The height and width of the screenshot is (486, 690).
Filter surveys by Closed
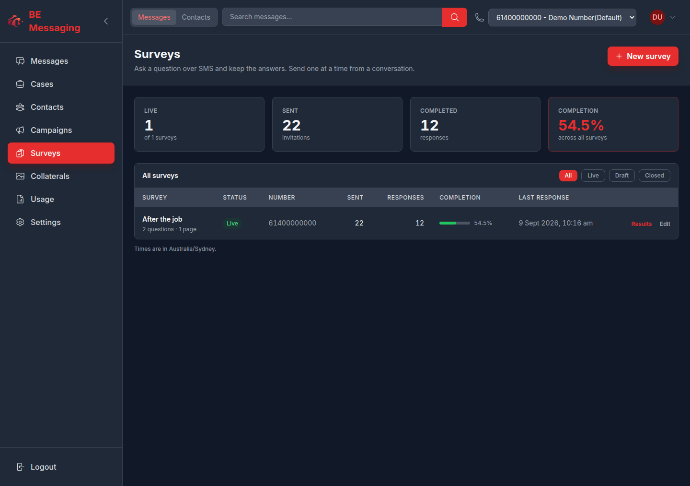click(655, 176)
